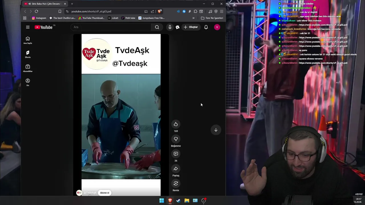Open Brave VPN shield icon in toolbar
Image resolution: width=365 pixels, height=205 pixels.
pos(216,11)
